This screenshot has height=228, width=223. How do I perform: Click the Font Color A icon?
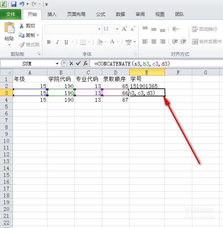tap(112, 42)
